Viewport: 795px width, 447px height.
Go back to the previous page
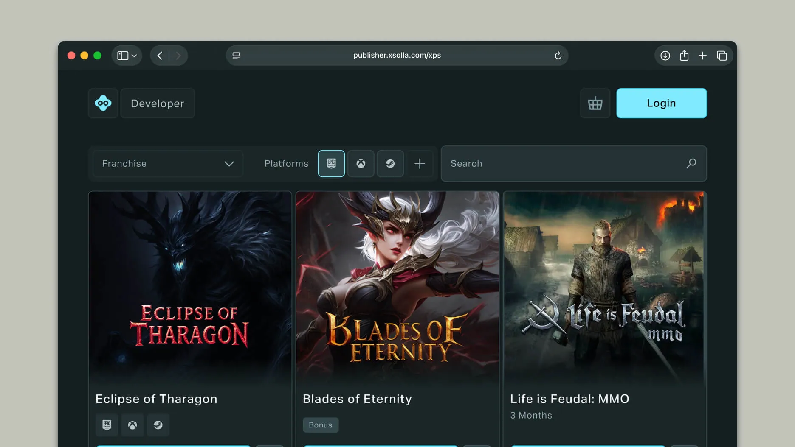click(x=160, y=56)
